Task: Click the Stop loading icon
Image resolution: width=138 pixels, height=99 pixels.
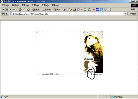Action: pos(20,10)
